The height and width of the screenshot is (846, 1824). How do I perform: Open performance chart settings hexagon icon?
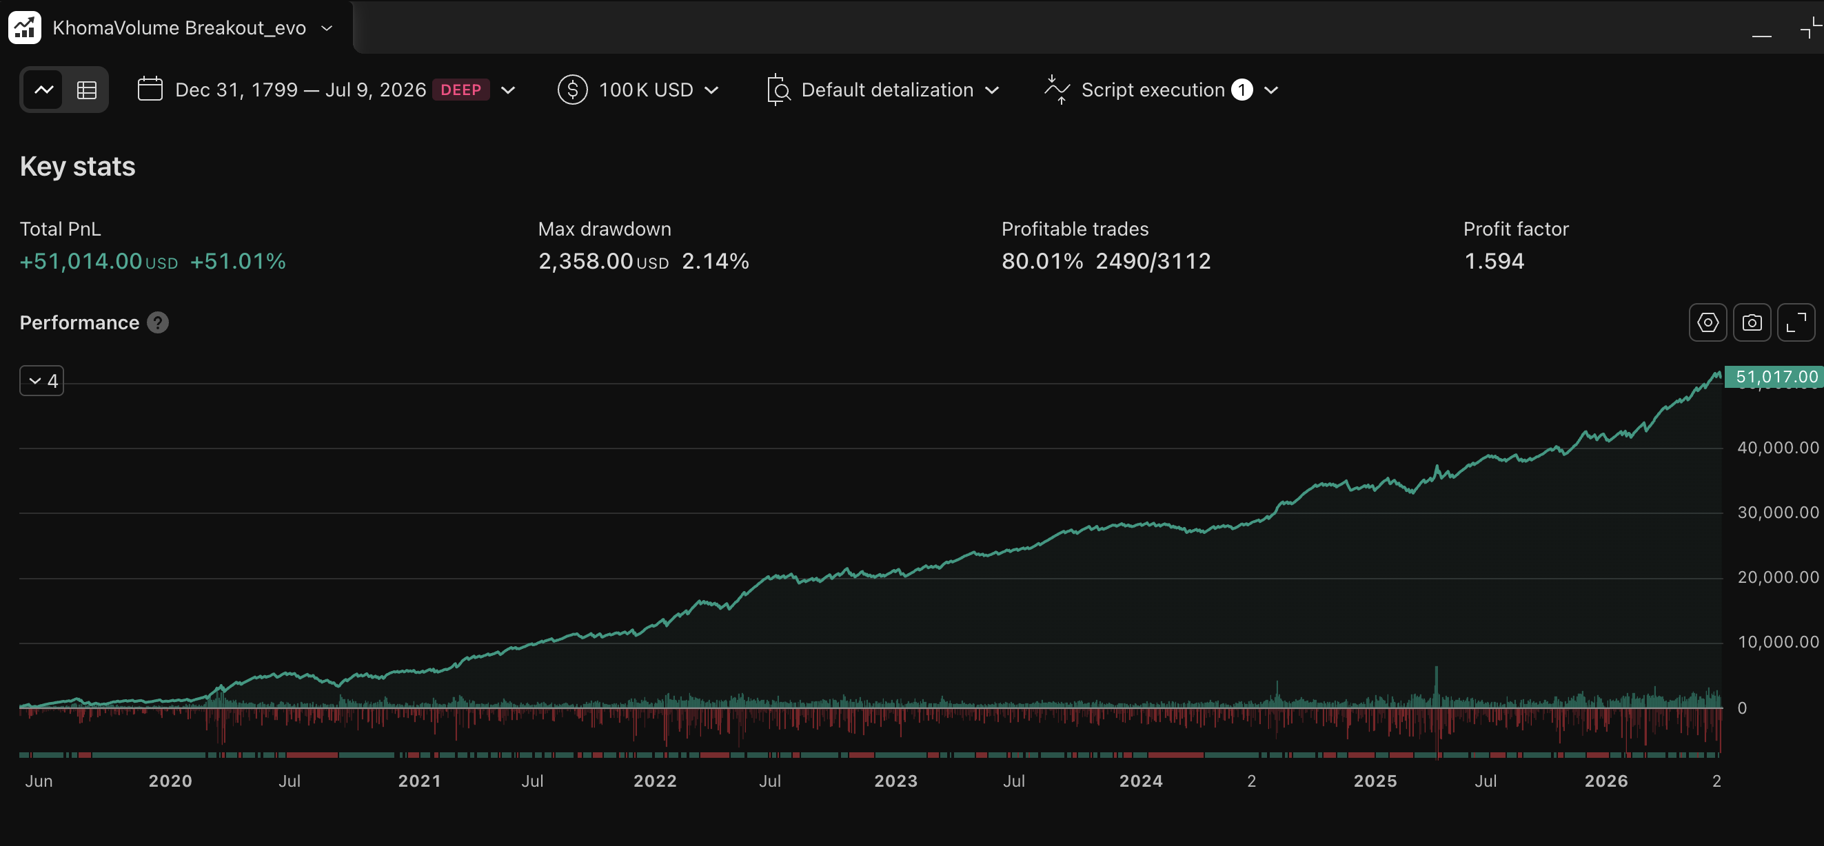pos(1708,322)
